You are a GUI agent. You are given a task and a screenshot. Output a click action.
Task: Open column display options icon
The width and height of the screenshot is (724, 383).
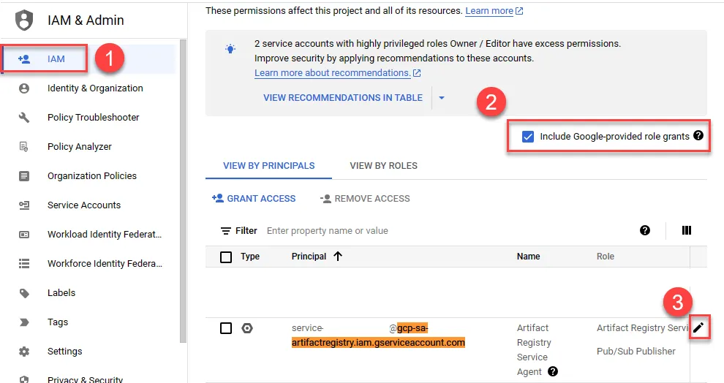click(687, 230)
